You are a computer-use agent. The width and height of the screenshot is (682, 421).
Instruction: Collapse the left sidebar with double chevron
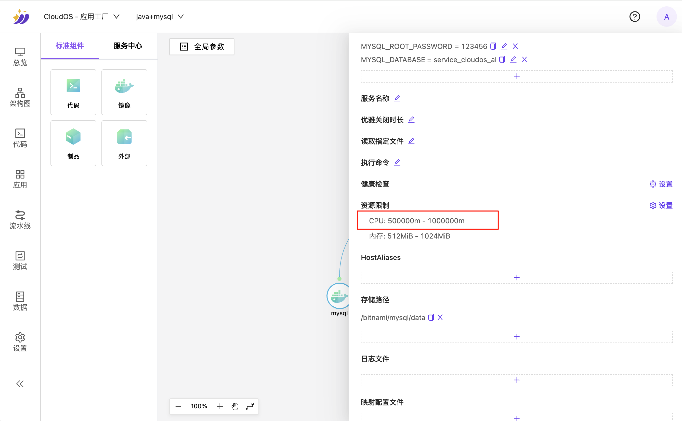coord(20,384)
